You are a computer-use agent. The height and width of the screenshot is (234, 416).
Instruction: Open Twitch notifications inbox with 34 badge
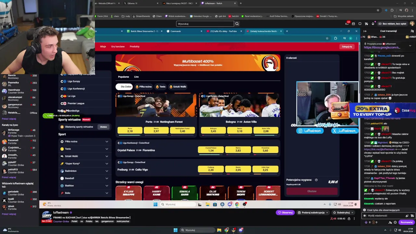pyautogui.click(x=347, y=23)
